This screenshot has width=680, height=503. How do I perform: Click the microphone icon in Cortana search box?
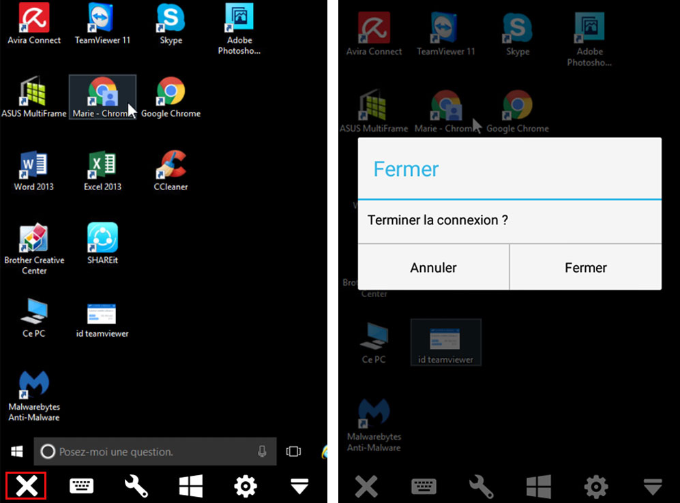(262, 451)
